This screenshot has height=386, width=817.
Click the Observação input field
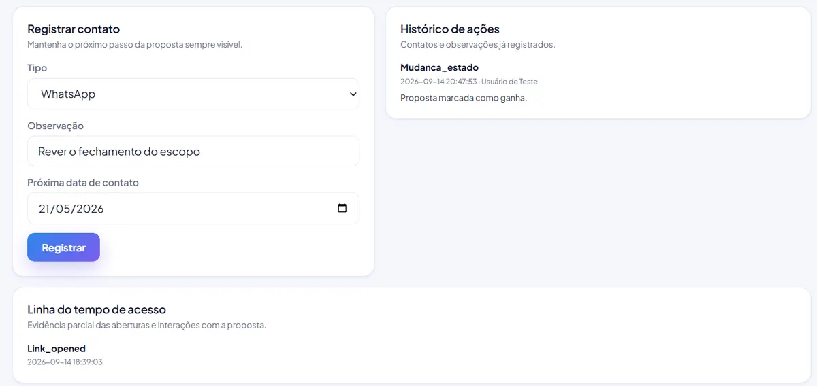click(193, 151)
